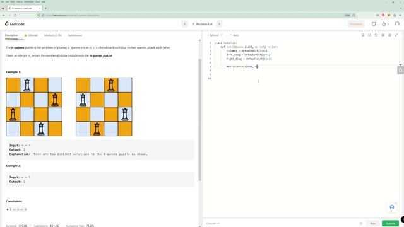Screen dimensions: 404x227
Task: Switch to the Description tab
Action: (x=11, y=35)
